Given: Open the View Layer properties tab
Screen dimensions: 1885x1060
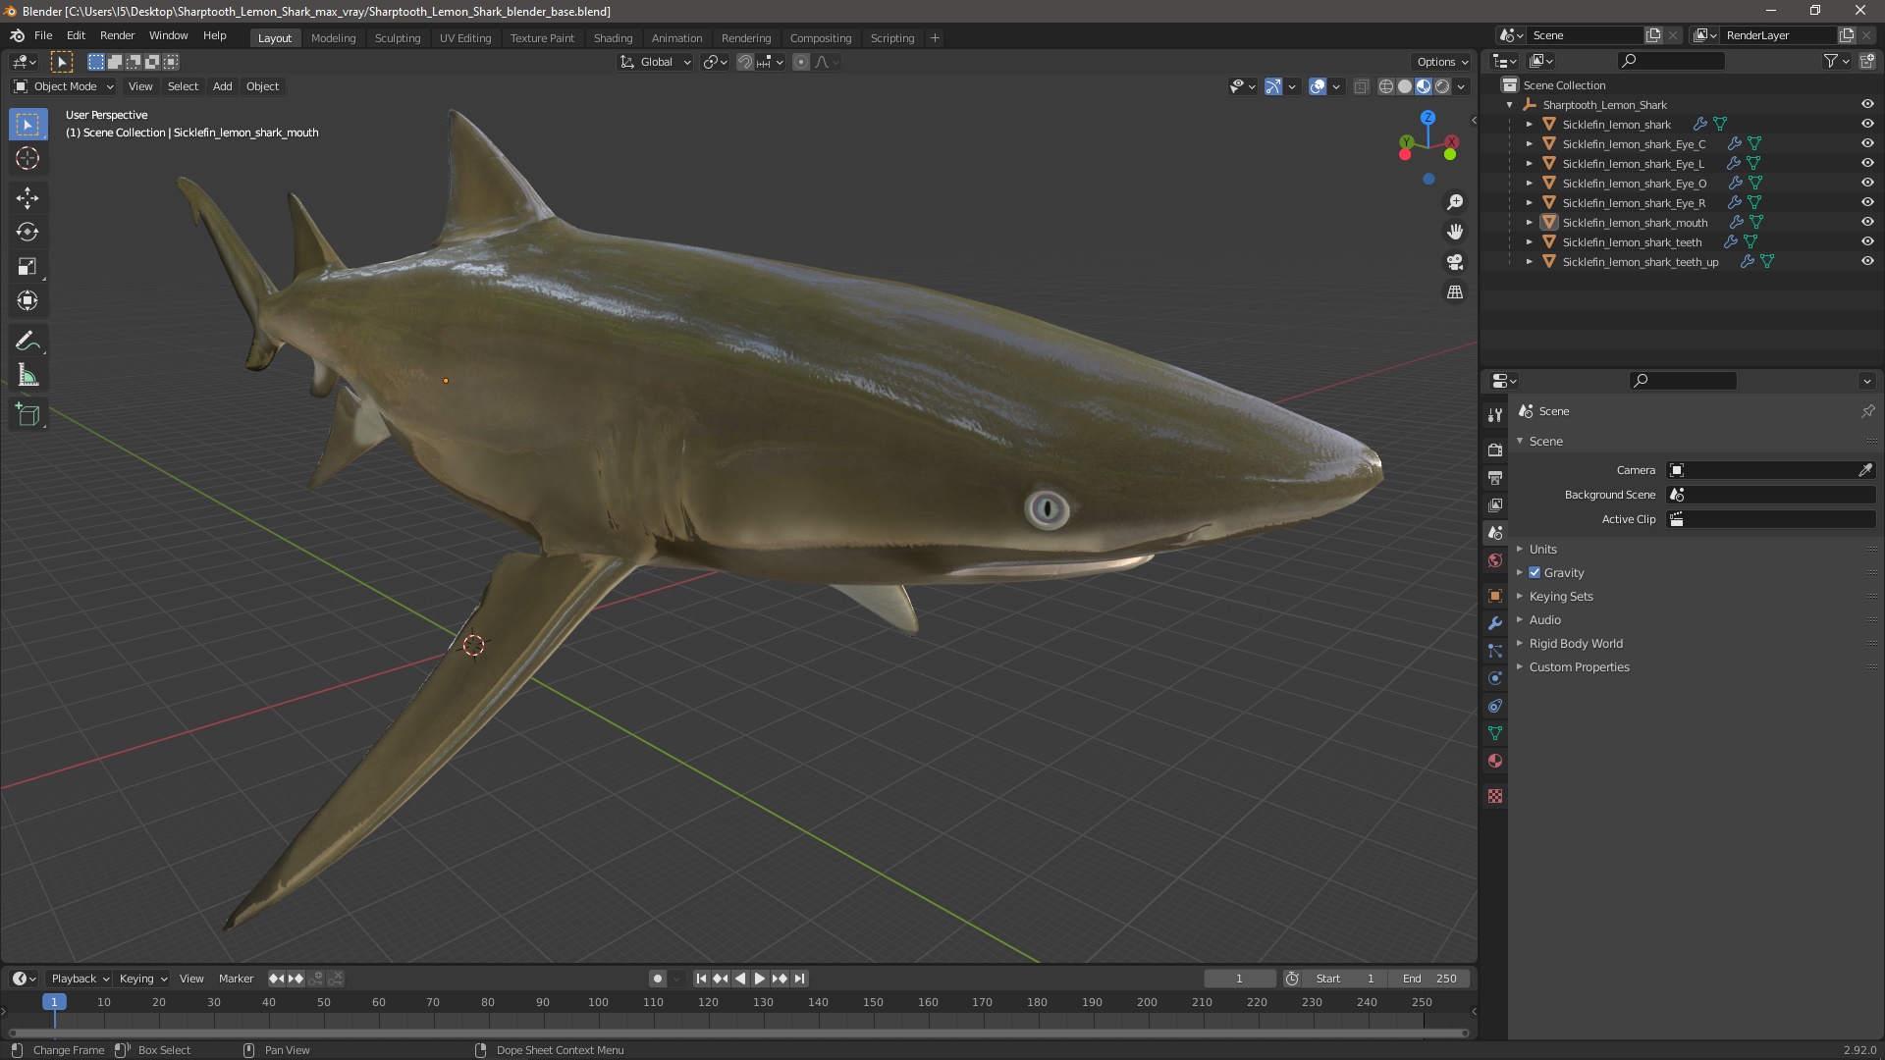Looking at the screenshot, I should tap(1495, 505).
